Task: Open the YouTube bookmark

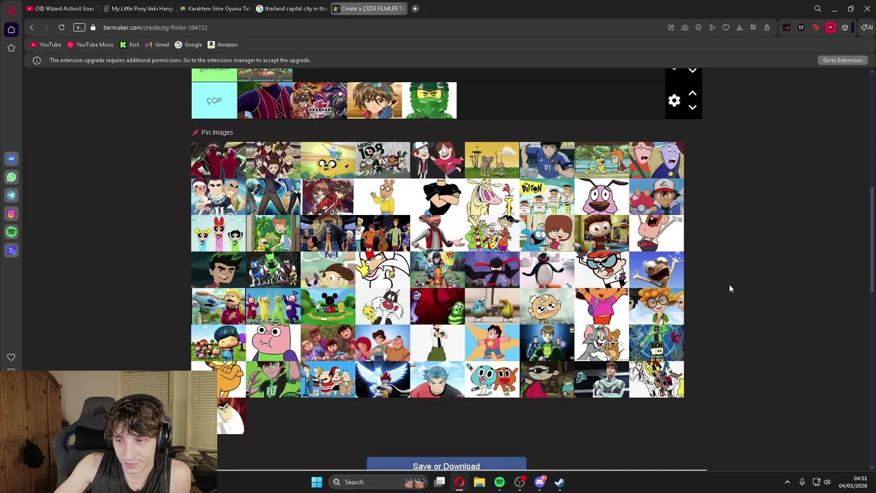Action: 45,45
